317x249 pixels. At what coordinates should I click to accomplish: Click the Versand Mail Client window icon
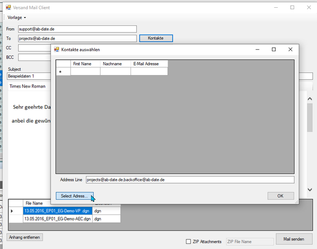point(8,8)
